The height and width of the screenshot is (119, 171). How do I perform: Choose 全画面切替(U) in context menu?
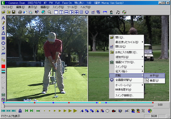coord(127,80)
